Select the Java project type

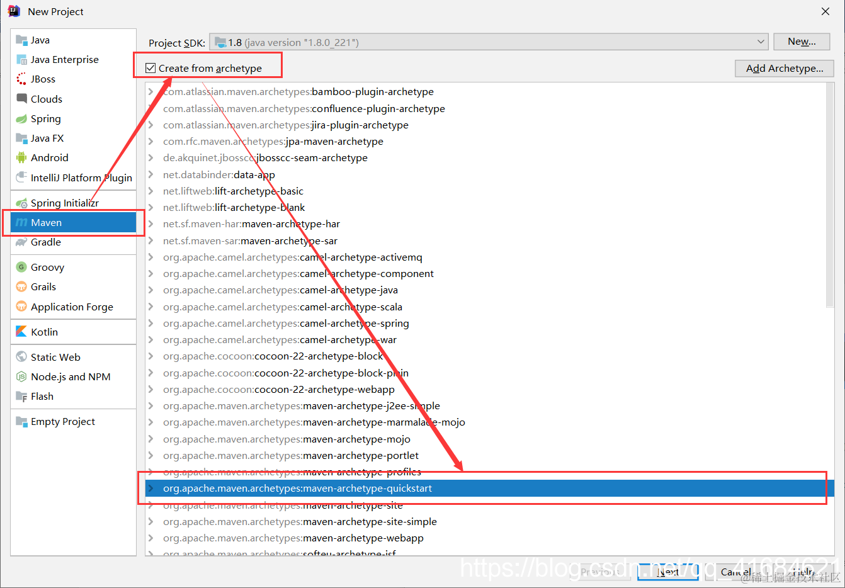click(x=73, y=40)
